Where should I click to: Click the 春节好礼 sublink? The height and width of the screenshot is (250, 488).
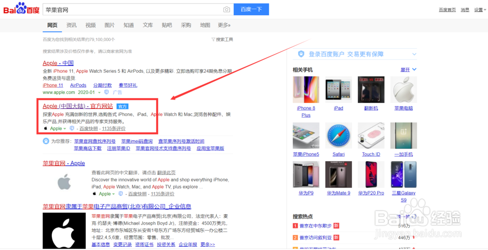128,85
